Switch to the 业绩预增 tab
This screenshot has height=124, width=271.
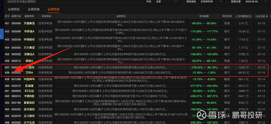34,9
